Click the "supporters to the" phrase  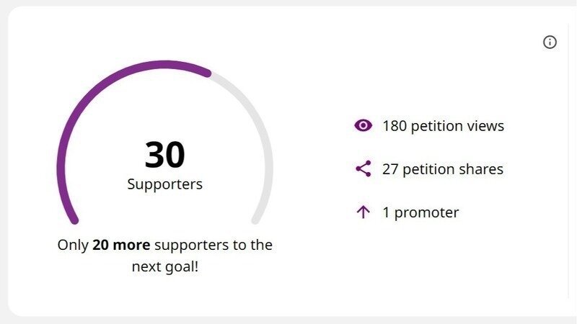coord(213,245)
